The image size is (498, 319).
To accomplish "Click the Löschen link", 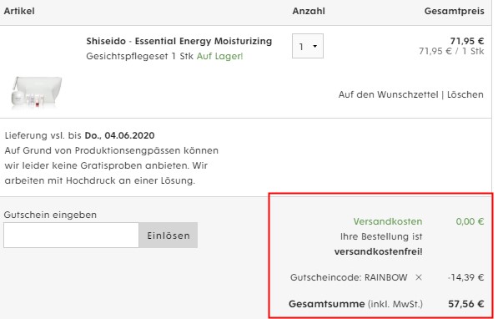I will 465,94.
